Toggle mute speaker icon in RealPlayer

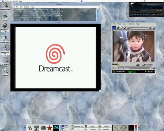pyautogui.click(x=138, y=65)
